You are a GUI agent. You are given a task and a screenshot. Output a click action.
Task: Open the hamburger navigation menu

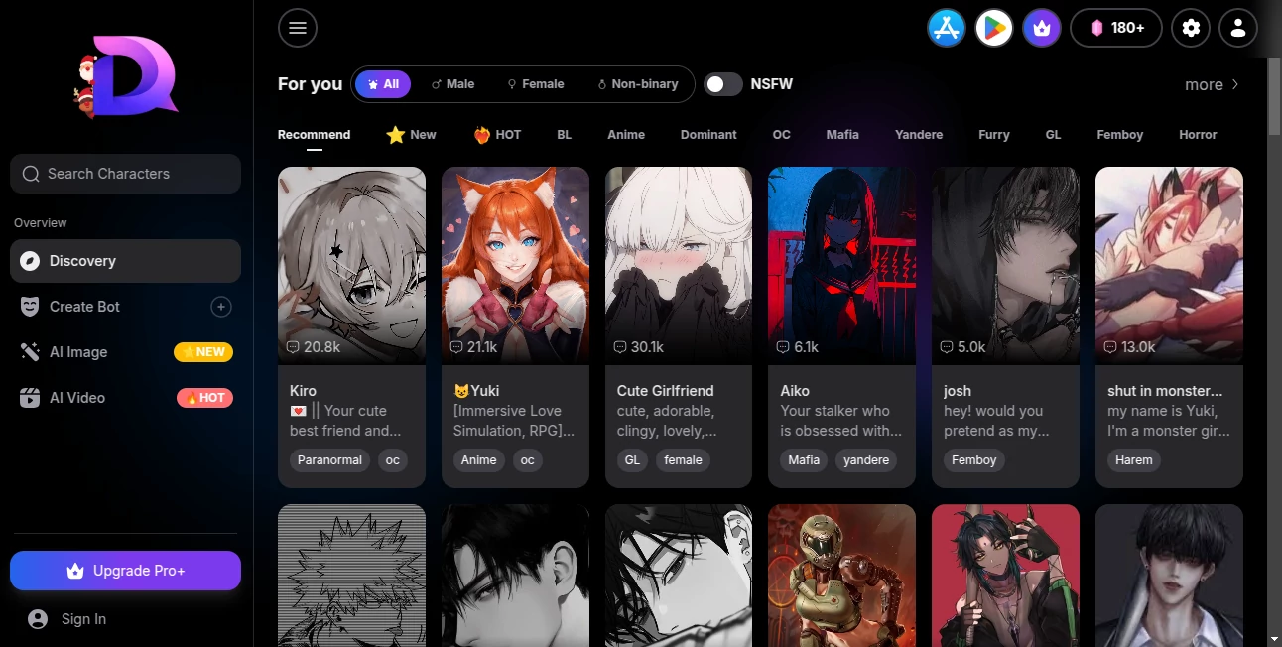pyautogui.click(x=297, y=28)
